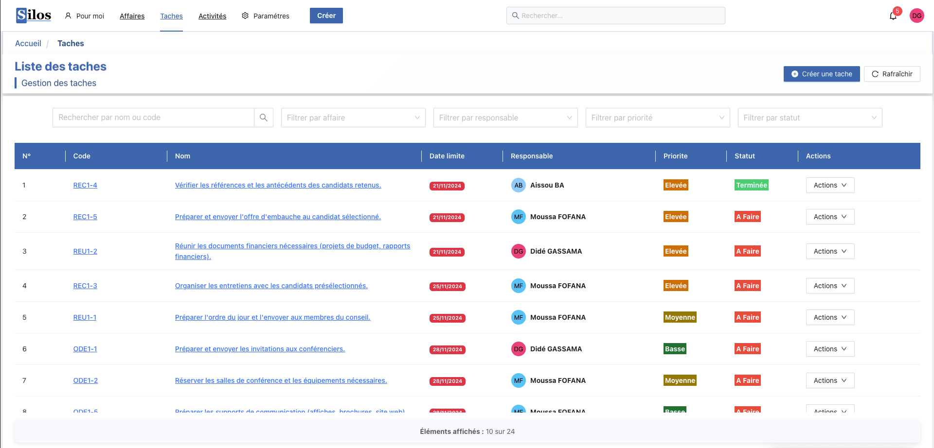Click Accueil in the breadcrumb
The height and width of the screenshot is (448, 934).
pyautogui.click(x=28, y=43)
